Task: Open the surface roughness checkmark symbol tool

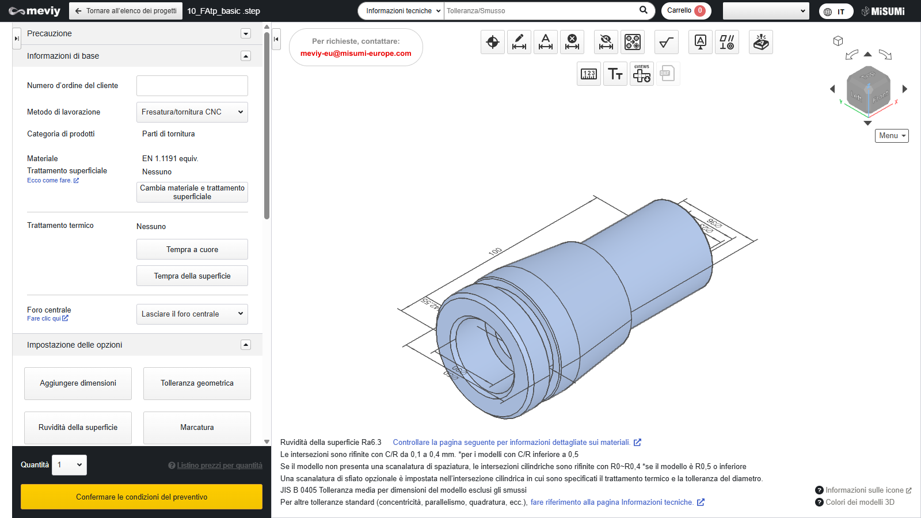Action: click(x=666, y=42)
